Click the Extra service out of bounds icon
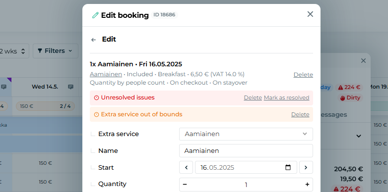Screen dimensions: 388x192 [97, 114]
